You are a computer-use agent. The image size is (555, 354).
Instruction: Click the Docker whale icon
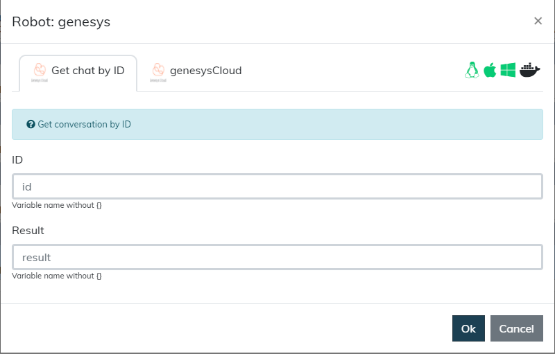[x=529, y=70]
